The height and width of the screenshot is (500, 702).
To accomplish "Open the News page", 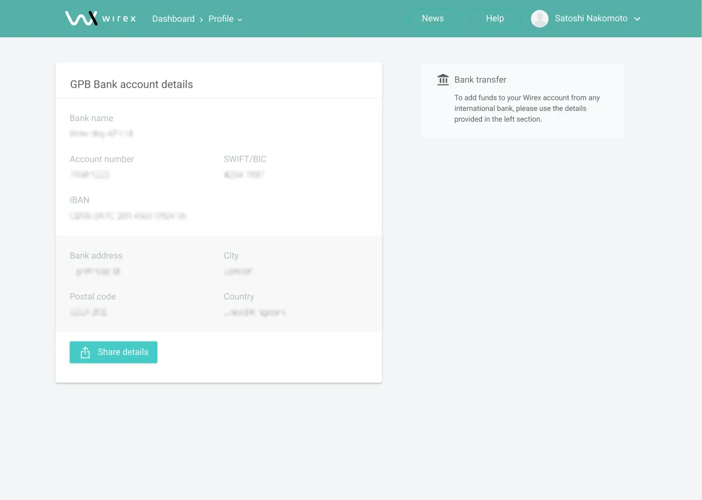I will pos(433,18).
